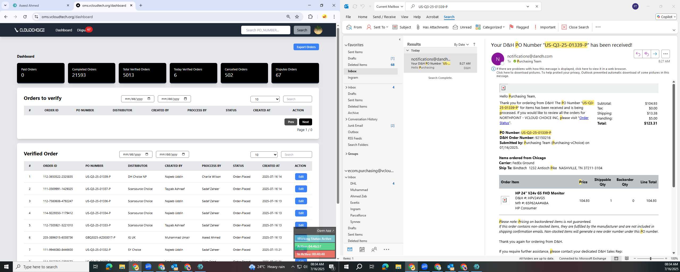680x272 pixels.
Task: Click Close Search in Outlook ribbon
Action: 575,27
